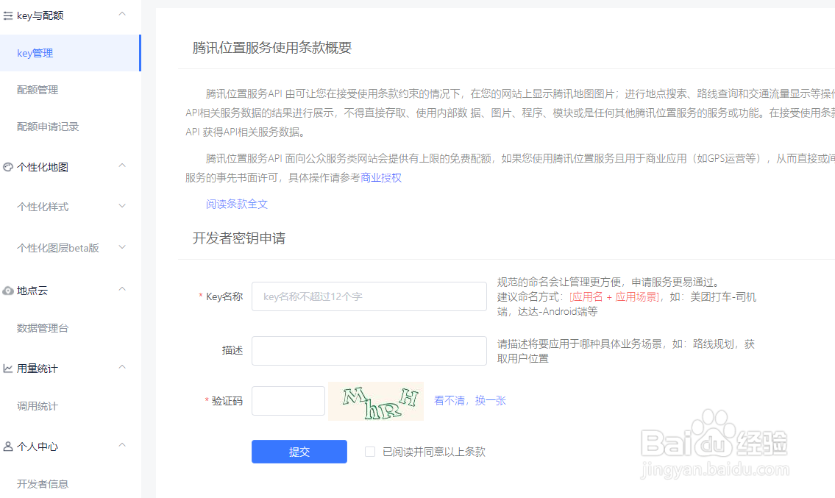Select 个性化样式 menu item
Image resolution: width=835 pixels, height=498 pixels.
coord(43,207)
